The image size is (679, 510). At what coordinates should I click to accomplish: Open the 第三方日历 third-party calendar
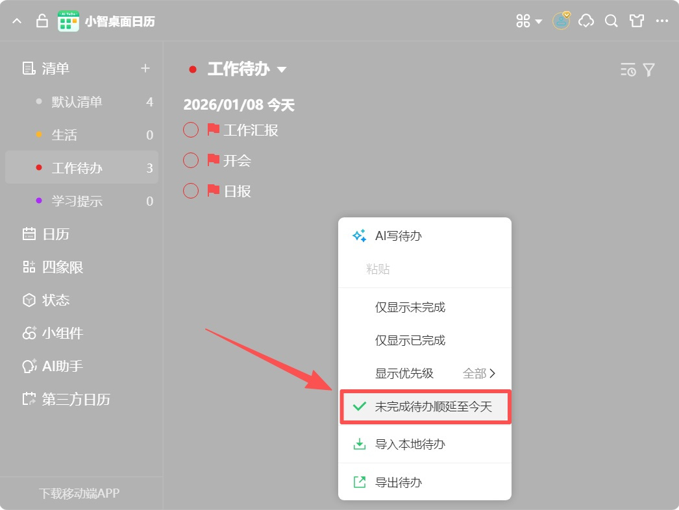(x=77, y=399)
